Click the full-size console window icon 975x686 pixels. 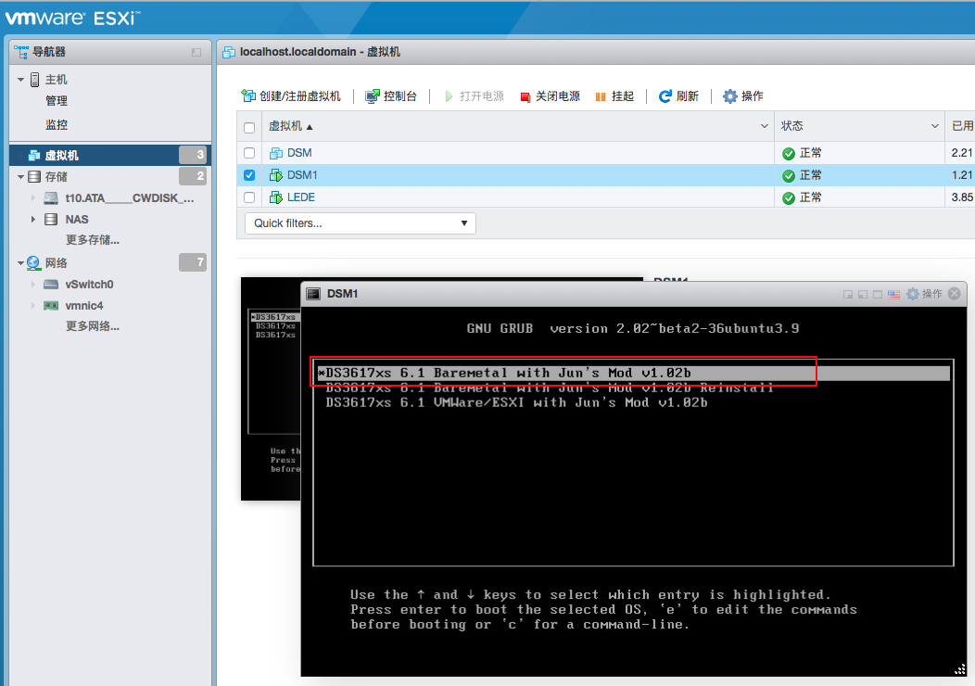tap(878, 295)
